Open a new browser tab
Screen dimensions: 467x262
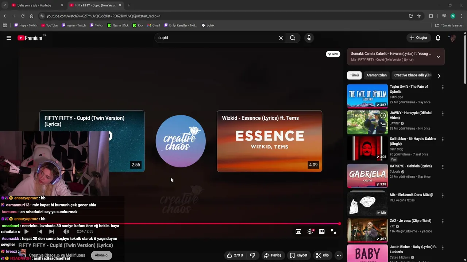tap(129, 5)
